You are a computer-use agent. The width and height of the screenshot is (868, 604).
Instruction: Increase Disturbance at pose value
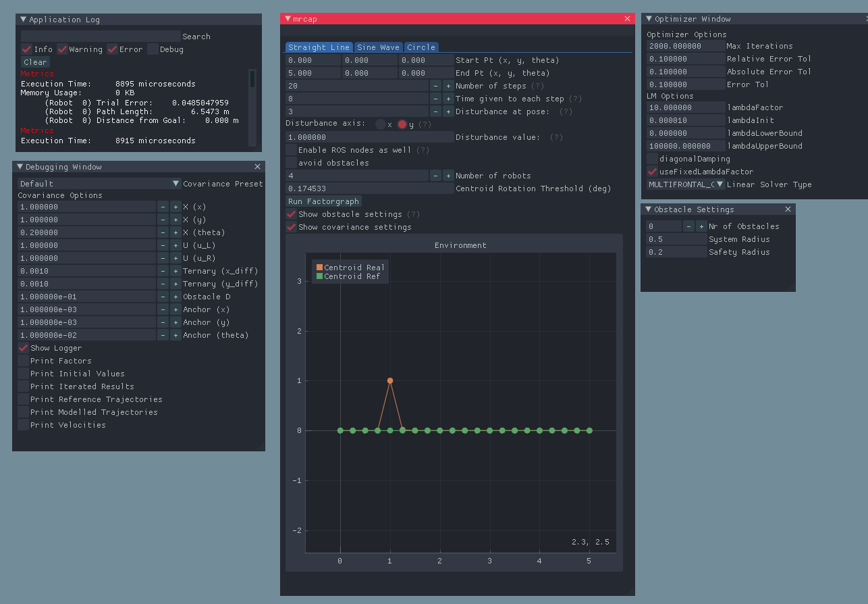(448, 111)
